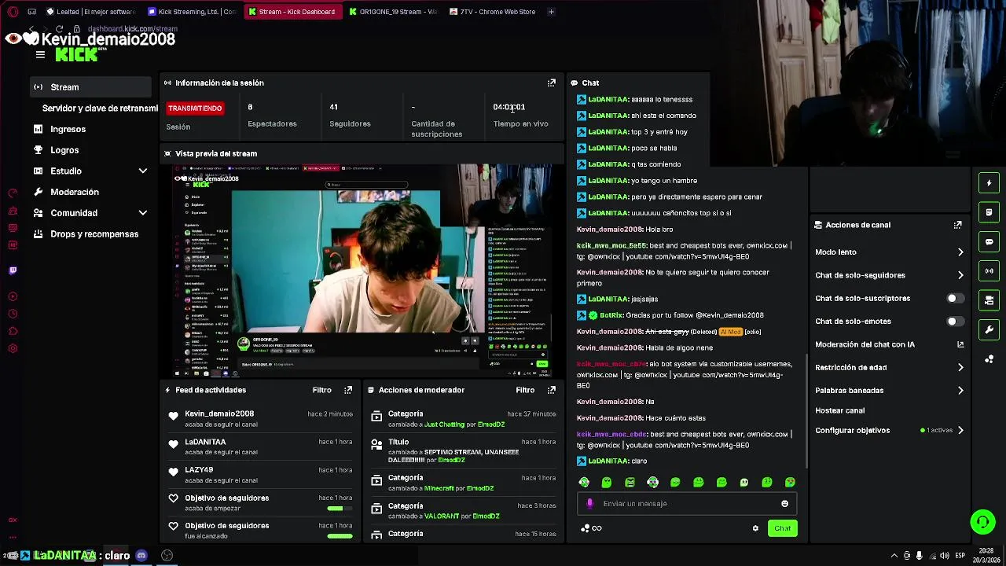Open the wrench tools icon in right sidebar
This screenshot has width=1006, height=566.
(989, 329)
